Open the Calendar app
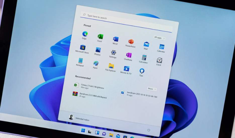The height and width of the screenshot is (138, 235). pyautogui.click(x=162, y=47)
